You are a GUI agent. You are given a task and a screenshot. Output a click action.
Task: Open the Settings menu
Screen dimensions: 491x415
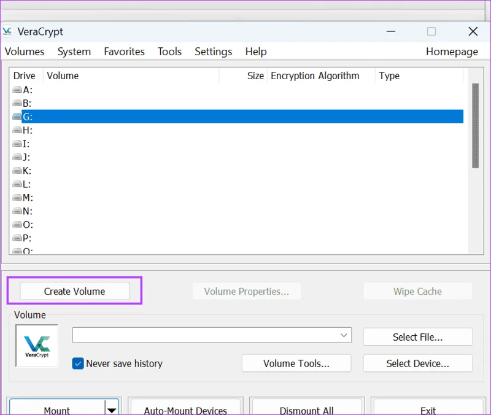214,52
